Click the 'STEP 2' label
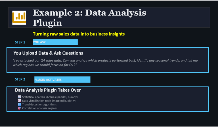The height and width of the screenshot is (127, 218). (x=20, y=79)
